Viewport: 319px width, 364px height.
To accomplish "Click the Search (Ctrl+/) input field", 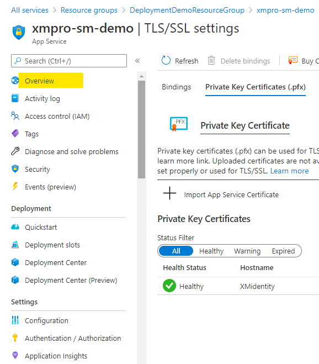I will (x=69, y=61).
